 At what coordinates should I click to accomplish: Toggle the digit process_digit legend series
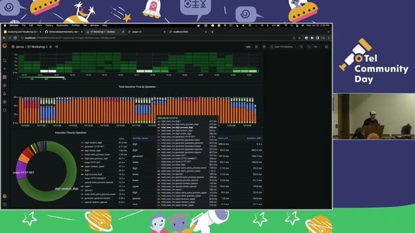click(x=93, y=174)
